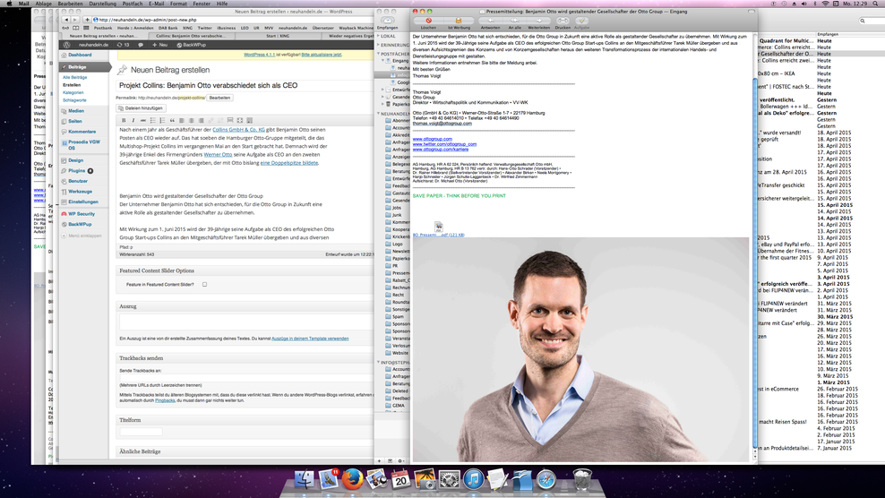
Task: Expand the Entwürfe mailbox arrow
Action: pos(383,90)
